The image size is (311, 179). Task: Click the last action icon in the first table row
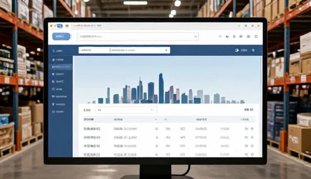coord(252,128)
